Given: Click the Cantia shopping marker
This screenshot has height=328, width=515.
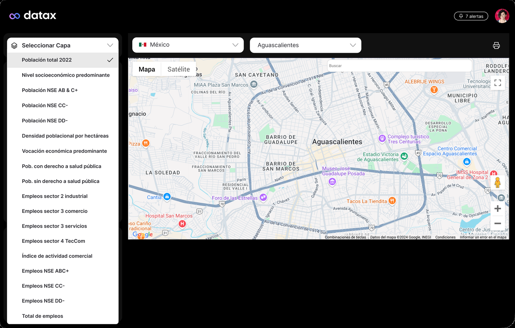Looking at the screenshot, I should tap(167, 196).
